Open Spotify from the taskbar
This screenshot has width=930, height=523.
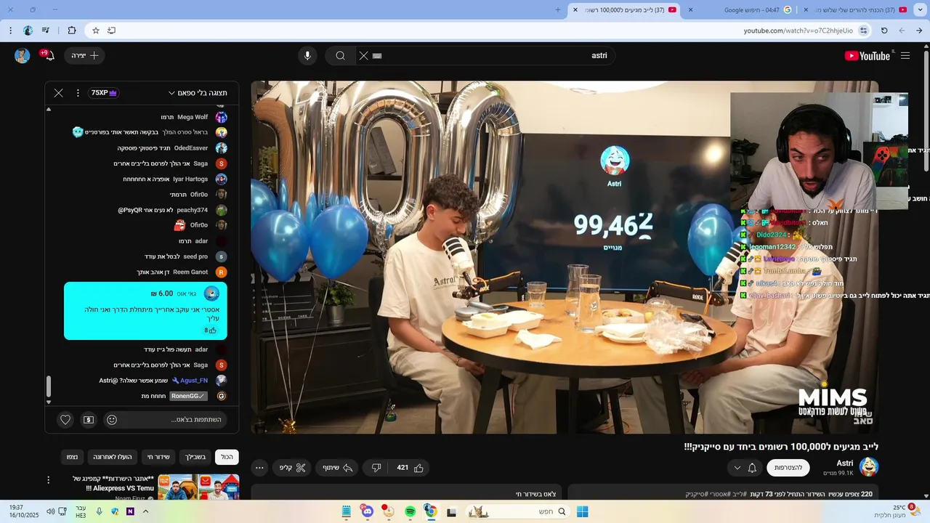410,511
